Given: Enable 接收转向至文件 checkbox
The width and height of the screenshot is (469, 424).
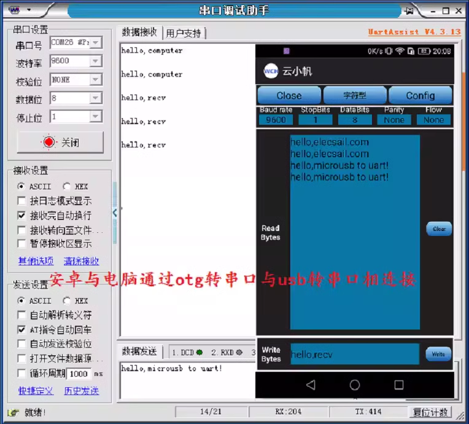Looking at the screenshot, I should (21, 230).
